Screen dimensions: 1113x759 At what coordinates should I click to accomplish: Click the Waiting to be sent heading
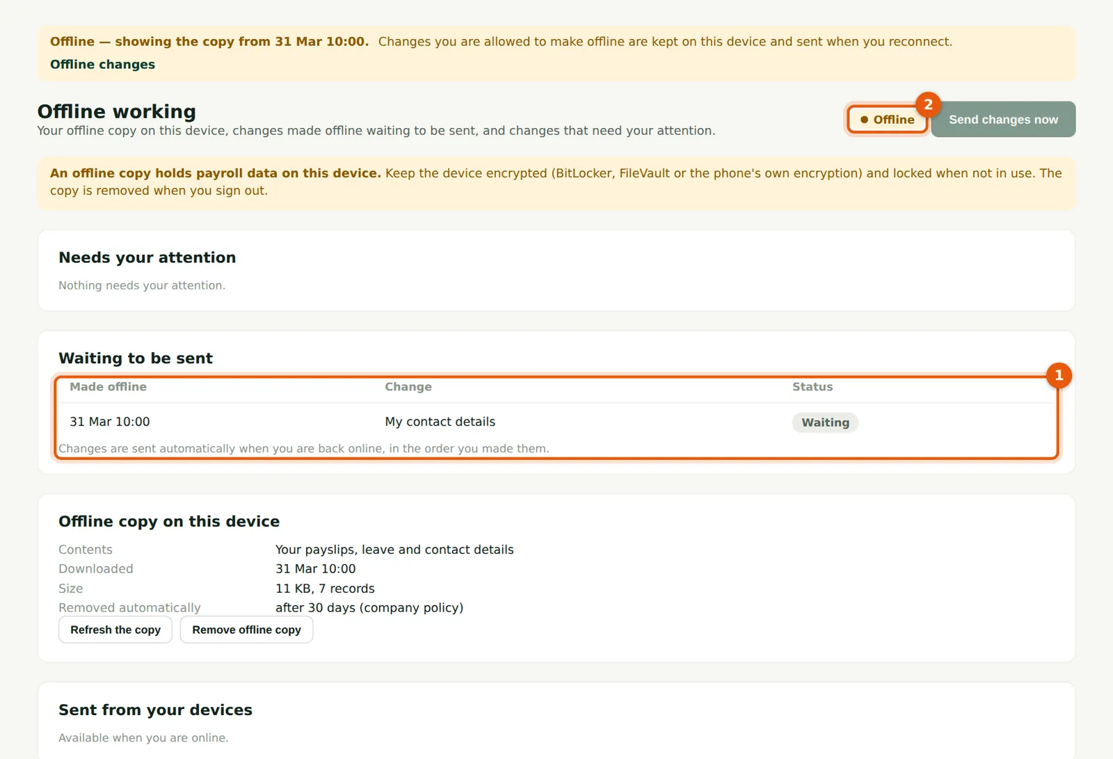(x=136, y=358)
